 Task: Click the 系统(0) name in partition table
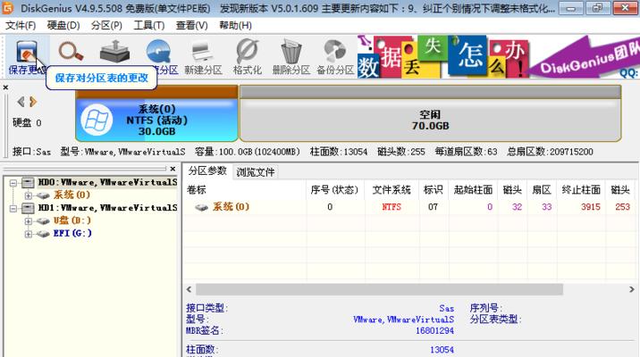231,207
